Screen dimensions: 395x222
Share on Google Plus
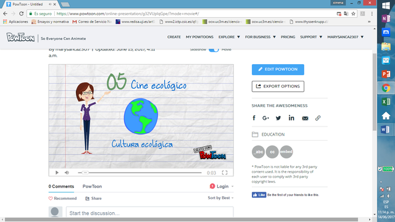pyautogui.click(x=266, y=118)
